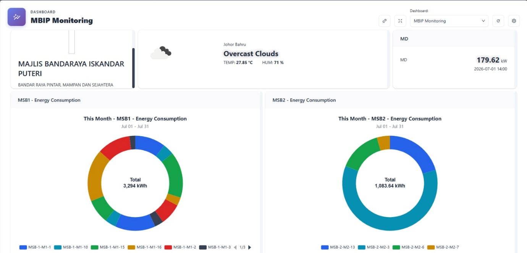Click the MAJLIS BANDARAYA ISKANDAR PUTERI heading
Screen dimensions: 527x253
71,69
